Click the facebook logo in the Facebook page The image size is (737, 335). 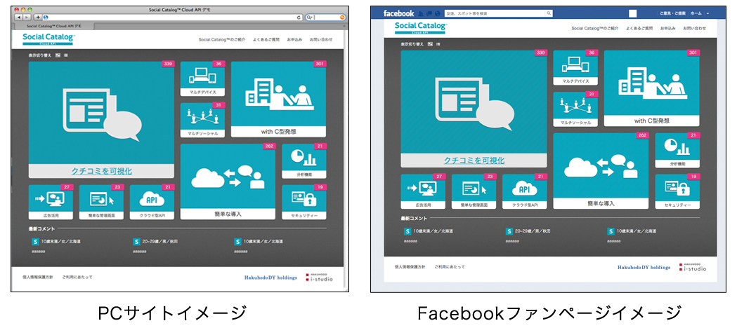click(x=398, y=13)
